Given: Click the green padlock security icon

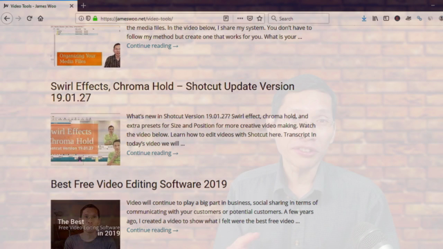Looking at the screenshot, I should click(x=96, y=19).
